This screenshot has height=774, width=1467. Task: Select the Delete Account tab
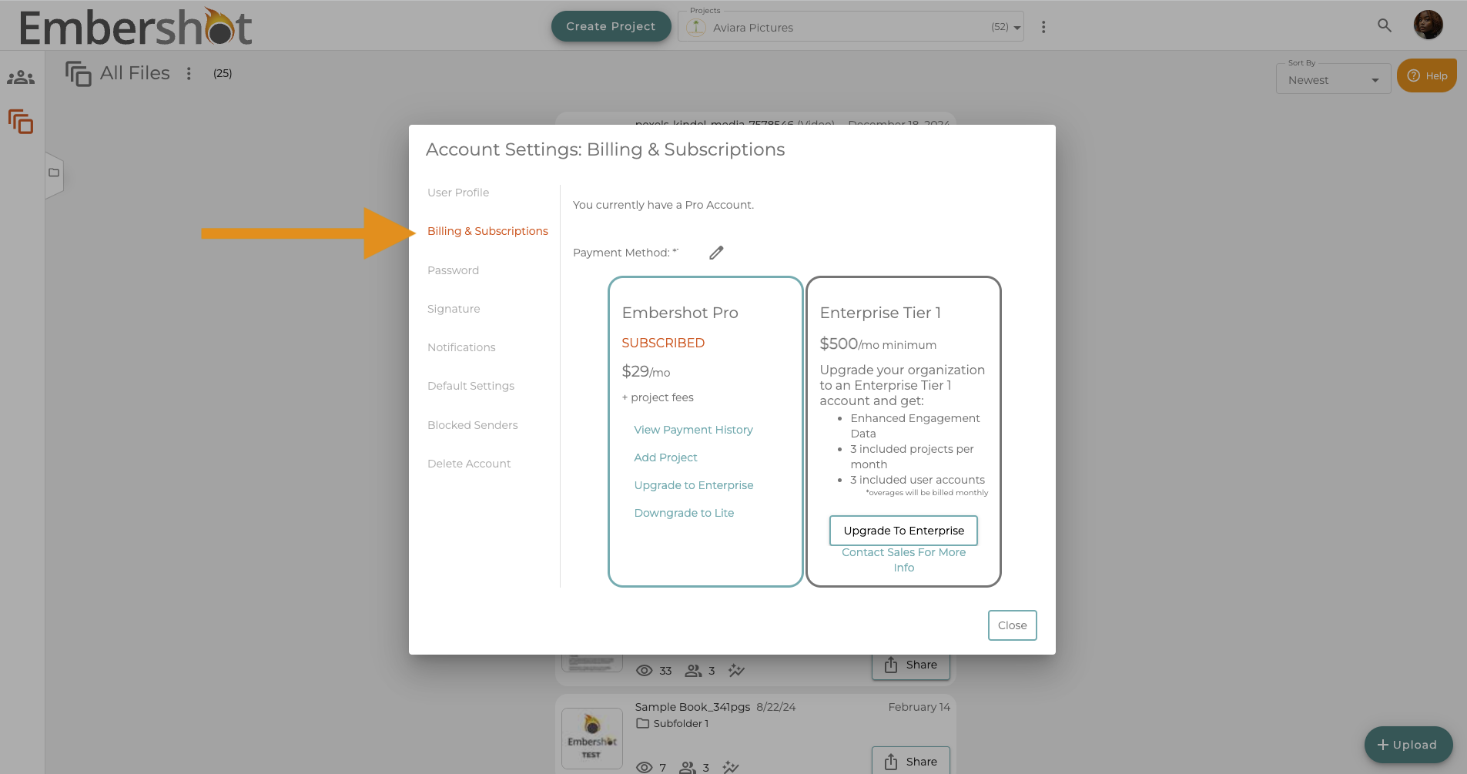coord(469,464)
